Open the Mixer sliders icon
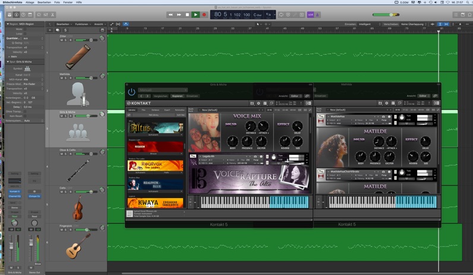Viewport: 473px width, 275px height. click(x=46, y=14)
